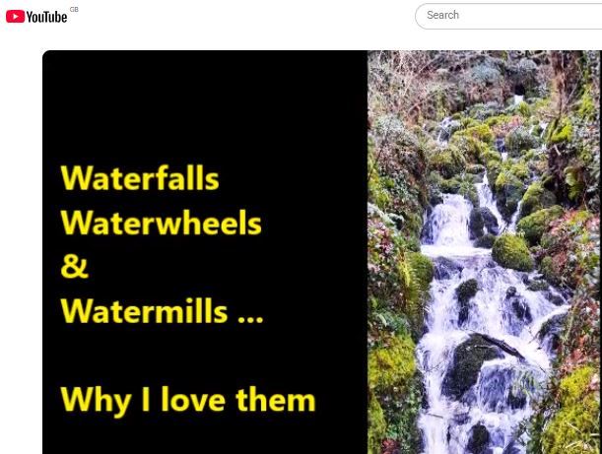Click the 'Waterwheels' text in video
This screenshot has width=602, height=454.
tap(161, 223)
